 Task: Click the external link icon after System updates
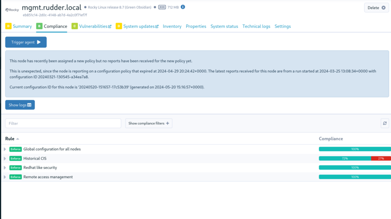(x=157, y=26)
